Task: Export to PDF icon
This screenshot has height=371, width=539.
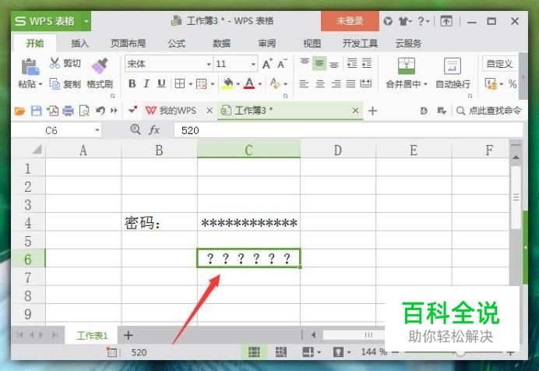Action: coord(52,111)
